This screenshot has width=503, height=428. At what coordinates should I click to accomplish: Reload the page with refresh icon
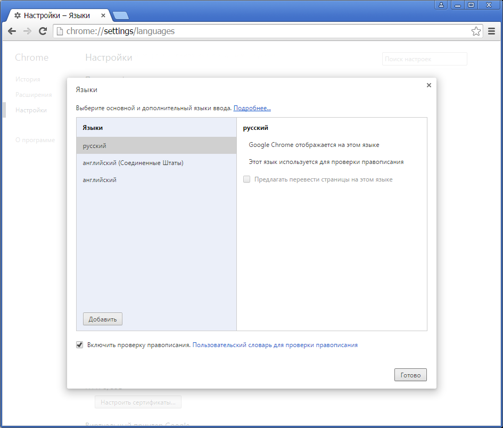[x=43, y=31]
